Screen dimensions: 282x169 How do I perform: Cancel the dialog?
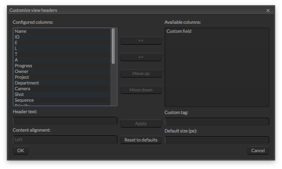[258, 151]
